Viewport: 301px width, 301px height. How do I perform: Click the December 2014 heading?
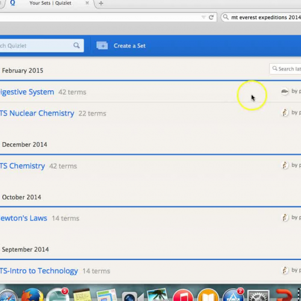25,144
